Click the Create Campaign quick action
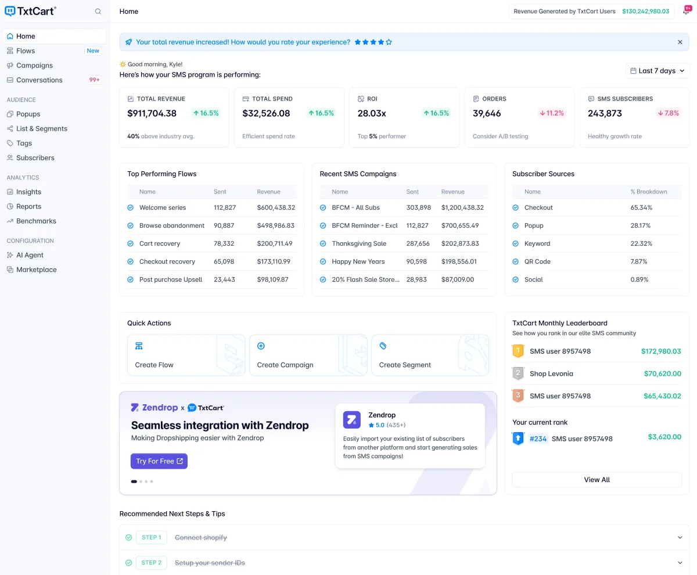 tap(308, 355)
